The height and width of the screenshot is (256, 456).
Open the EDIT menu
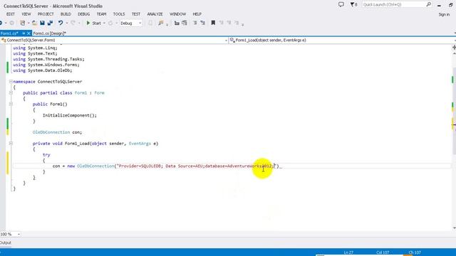pyautogui.click(x=11, y=14)
